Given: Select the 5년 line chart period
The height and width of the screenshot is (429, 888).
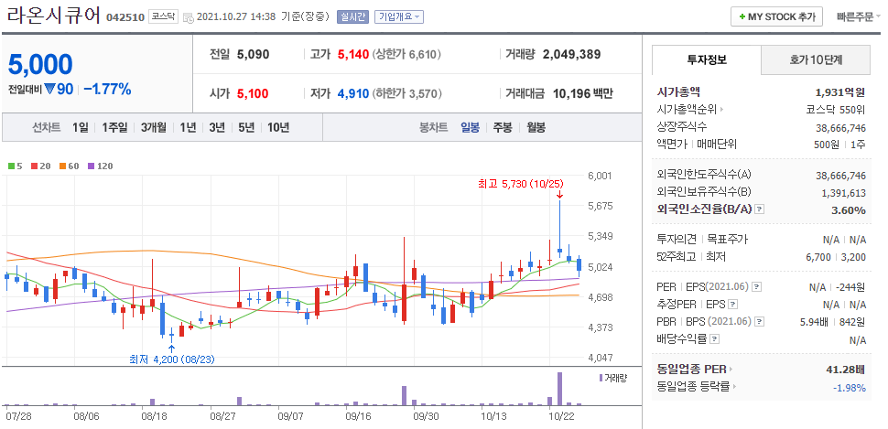Looking at the screenshot, I should (246, 127).
